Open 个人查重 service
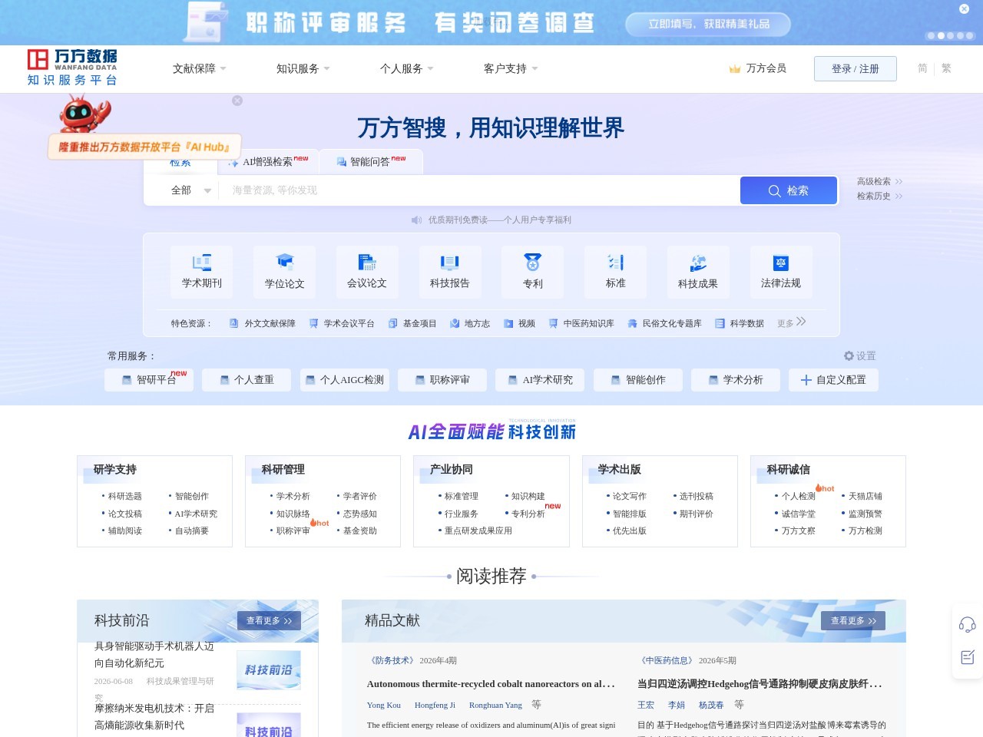 [x=247, y=380]
